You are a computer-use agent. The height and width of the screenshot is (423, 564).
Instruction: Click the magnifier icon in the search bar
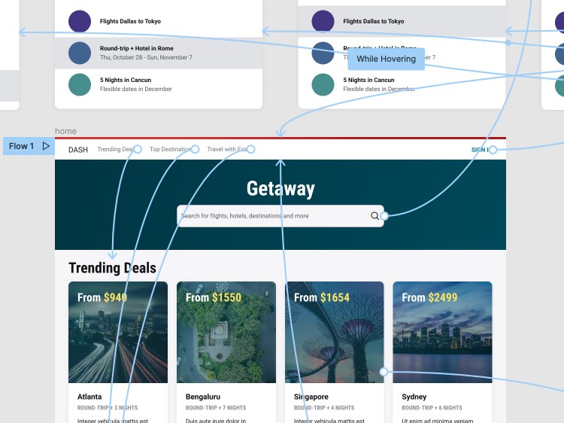pos(375,216)
